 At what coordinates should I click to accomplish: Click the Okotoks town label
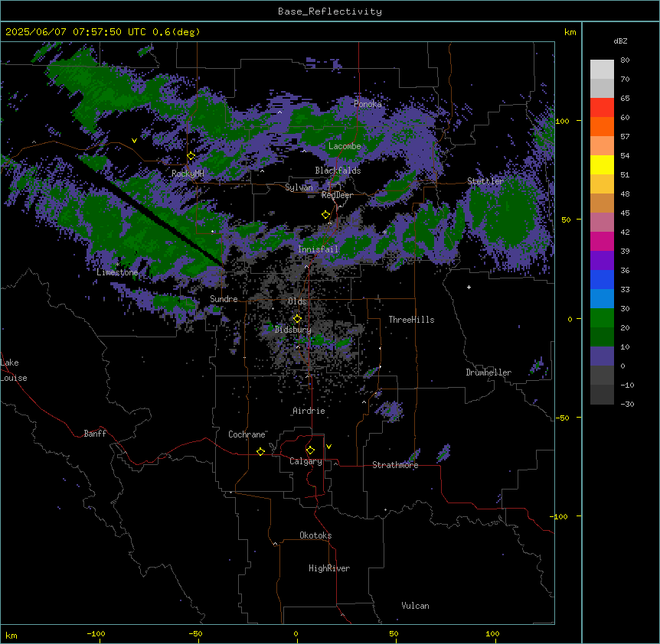pyautogui.click(x=315, y=535)
